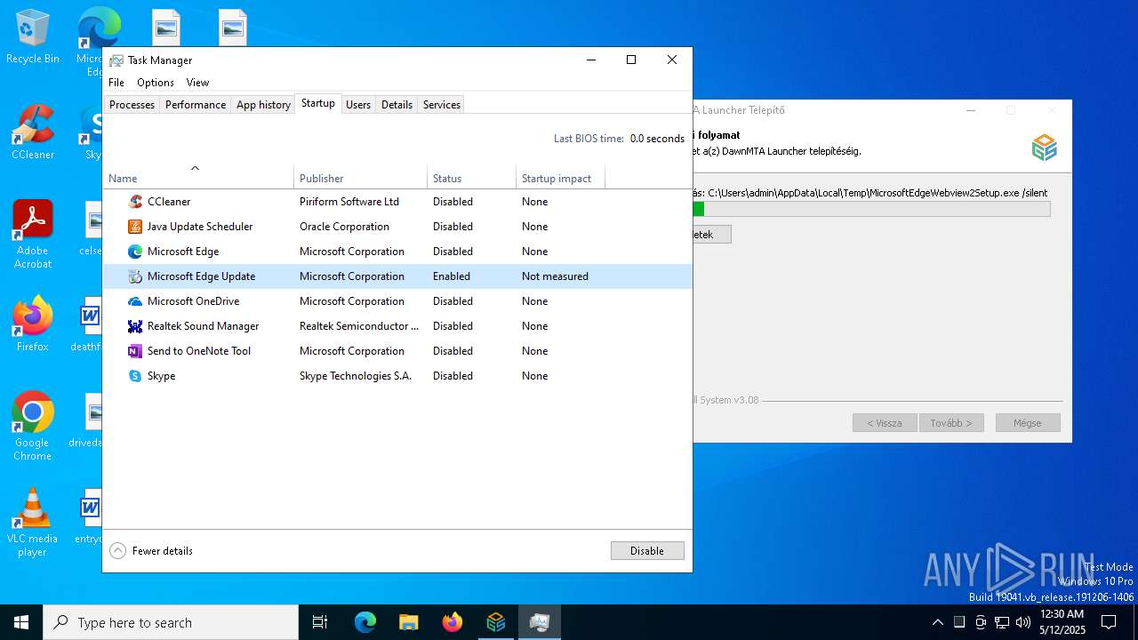Switch to the App history tab
Screen dimensions: 1138x640
click(263, 105)
